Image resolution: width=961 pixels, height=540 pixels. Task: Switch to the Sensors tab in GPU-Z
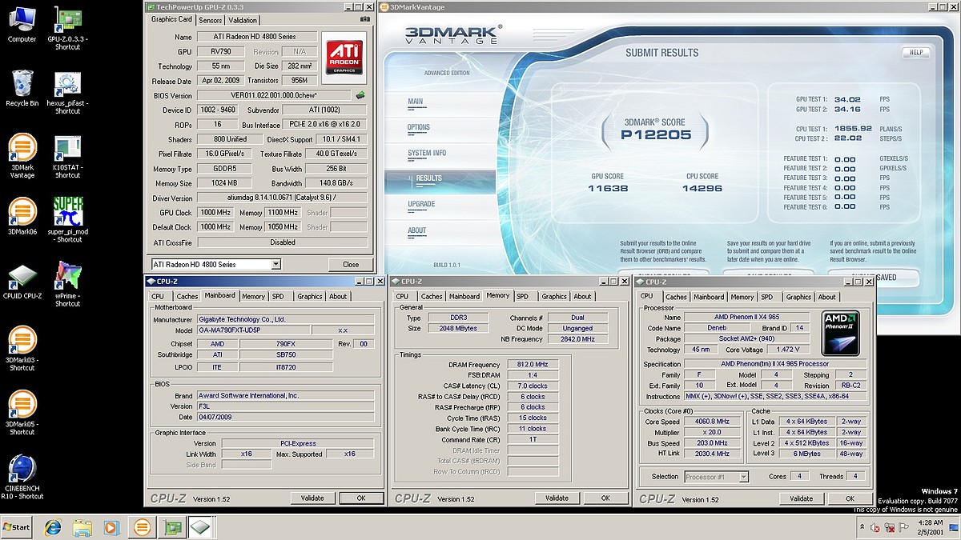coord(210,20)
